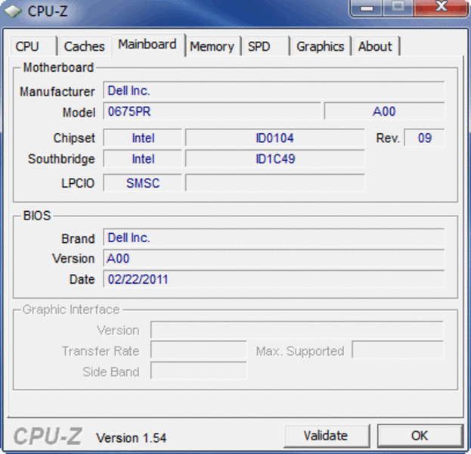471x454 pixels.
Task: Open the SPD tab
Action: pyautogui.click(x=266, y=46)
